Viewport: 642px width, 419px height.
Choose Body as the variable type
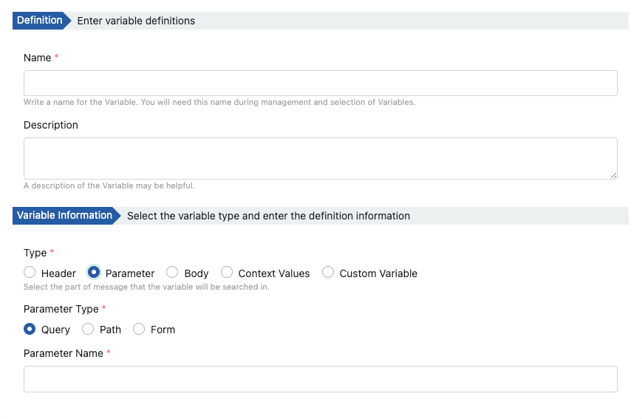[172, 273]
